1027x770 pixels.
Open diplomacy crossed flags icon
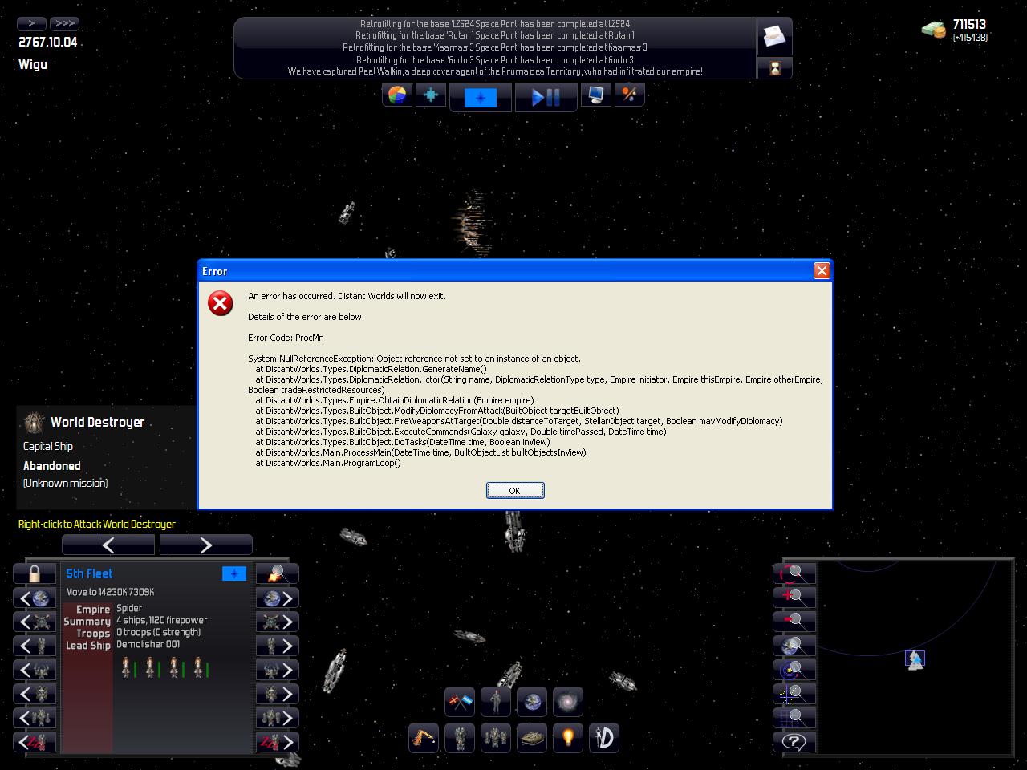[x=460, y=702]
